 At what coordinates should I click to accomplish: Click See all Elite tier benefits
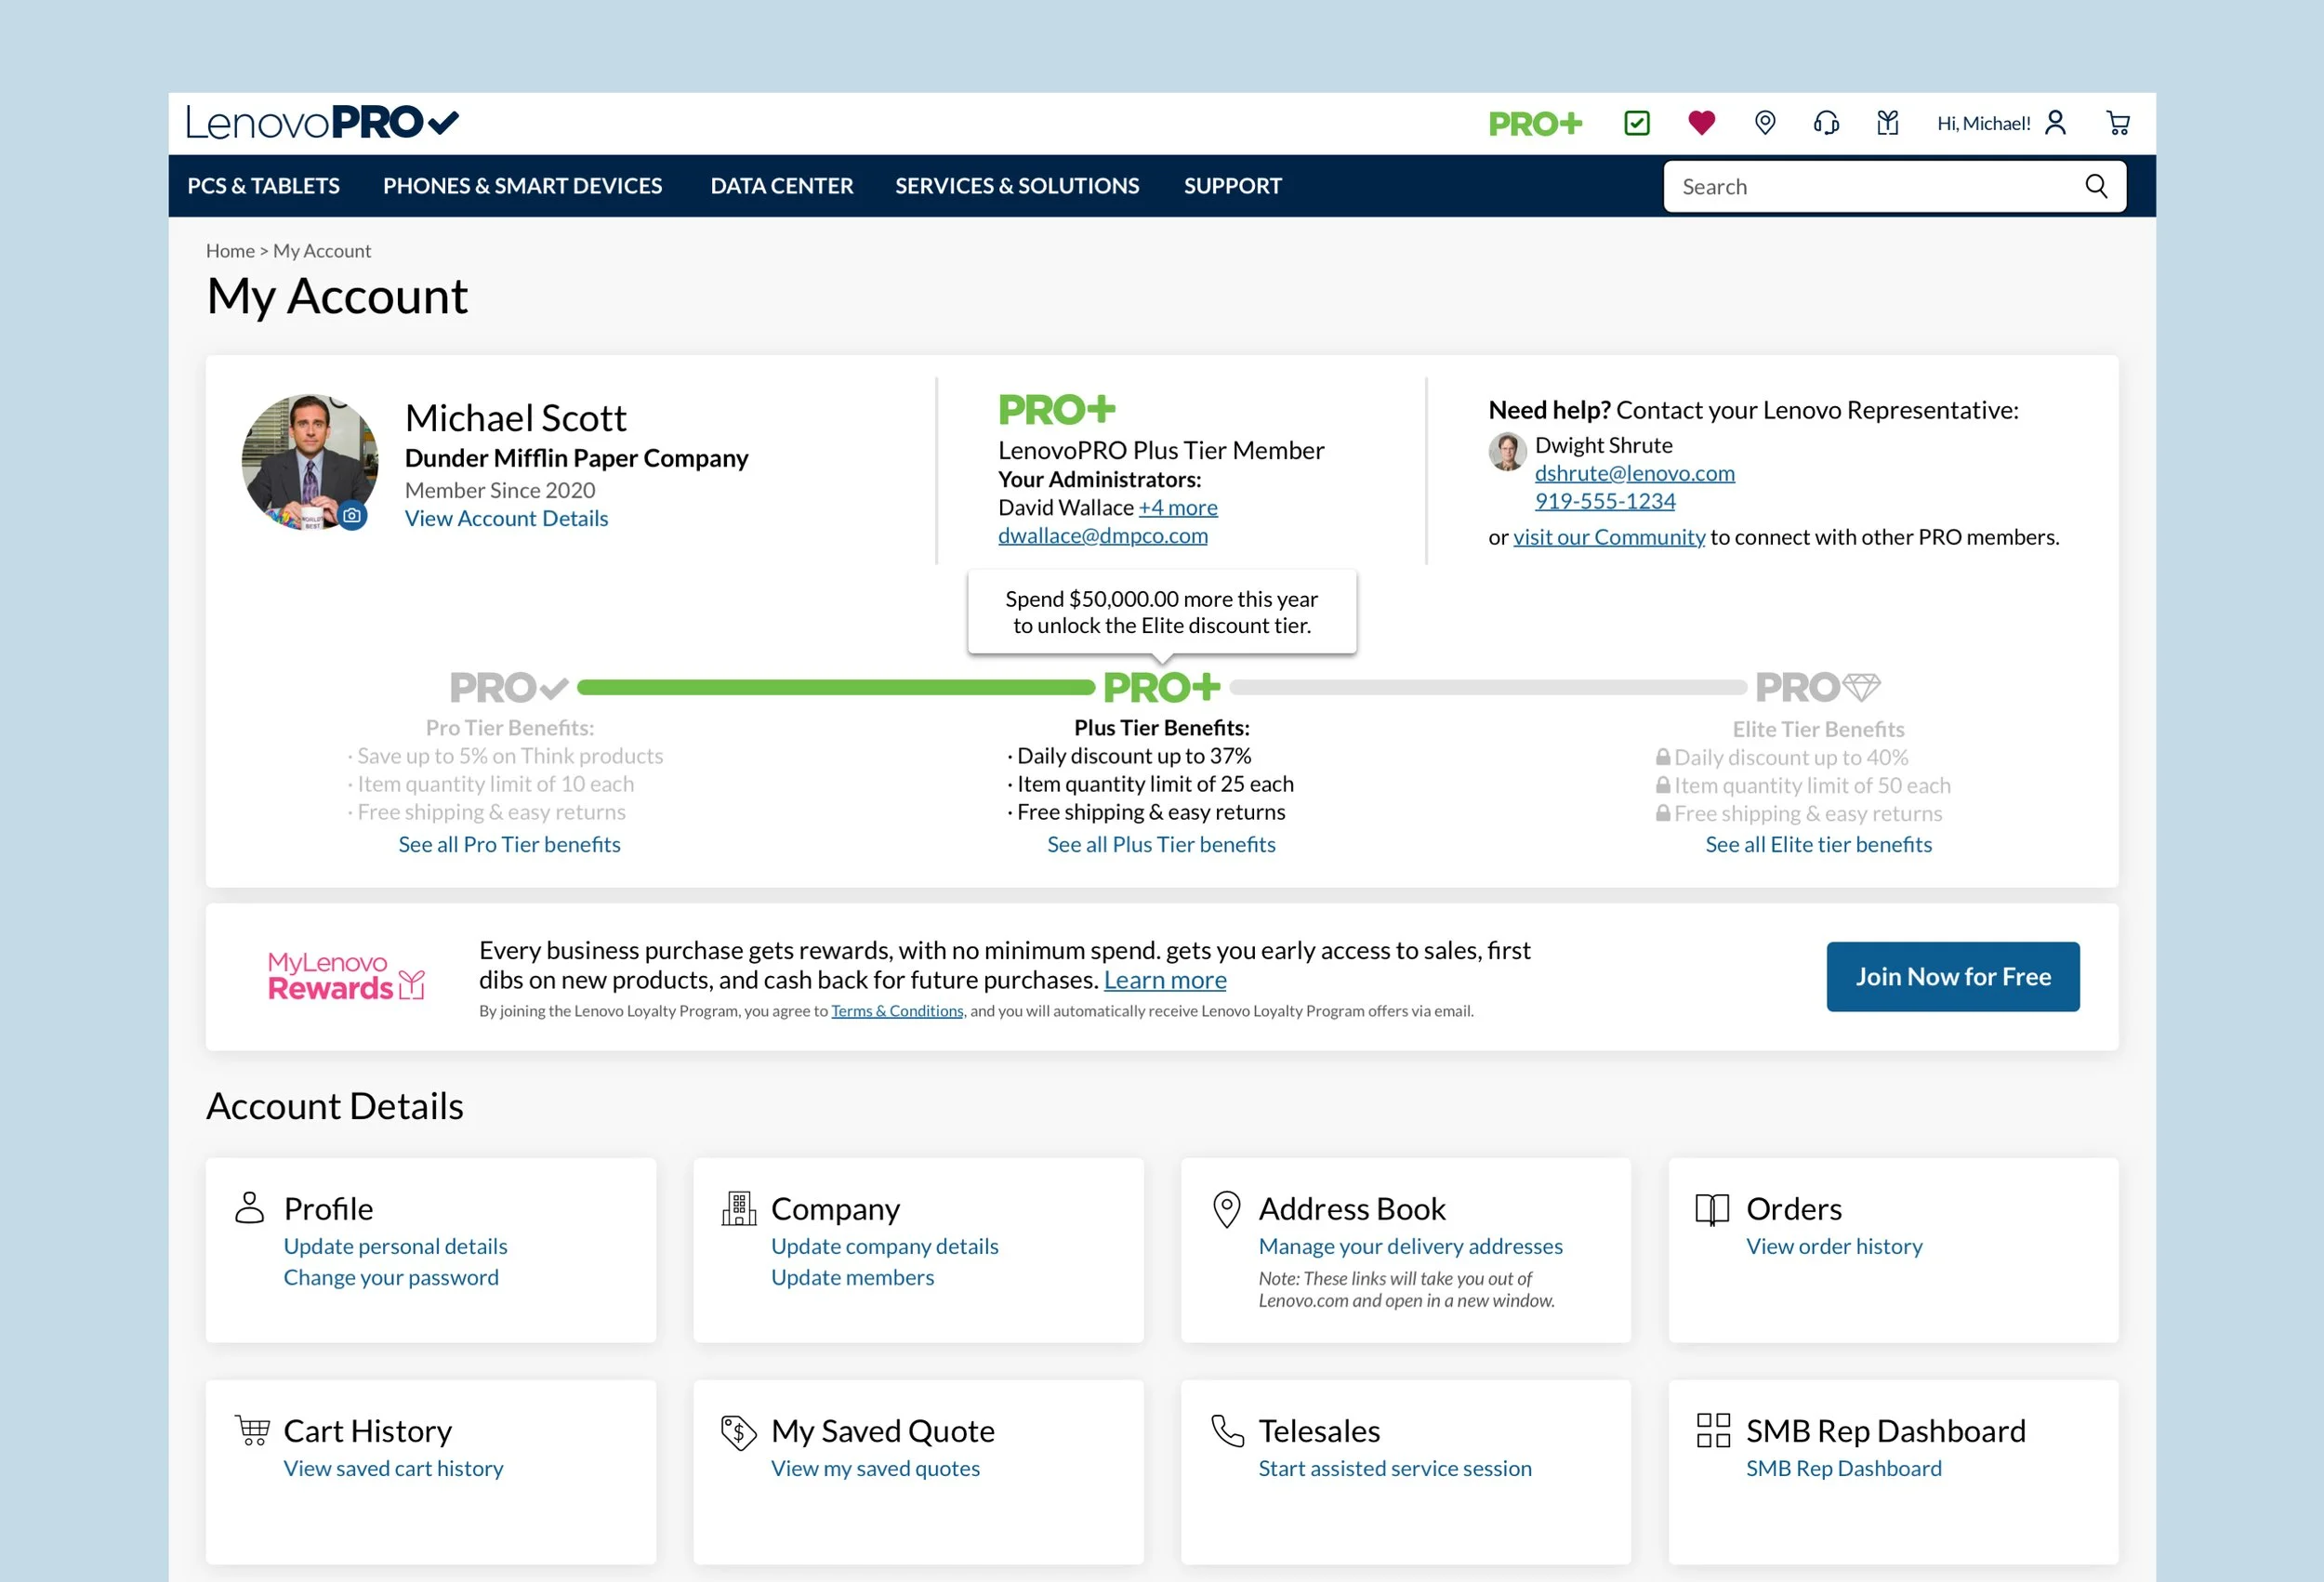(x=1818, y=844)
